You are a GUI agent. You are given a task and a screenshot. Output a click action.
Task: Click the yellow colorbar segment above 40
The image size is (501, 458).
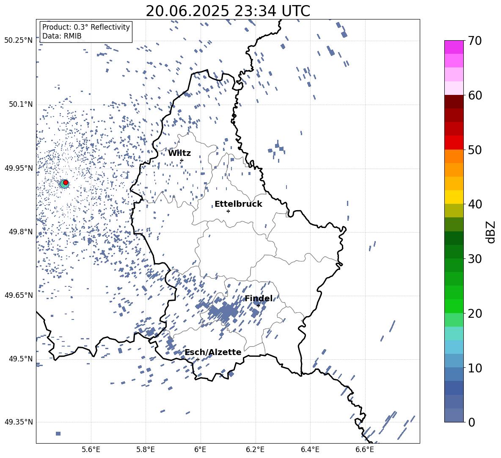[x=454, y=197]
